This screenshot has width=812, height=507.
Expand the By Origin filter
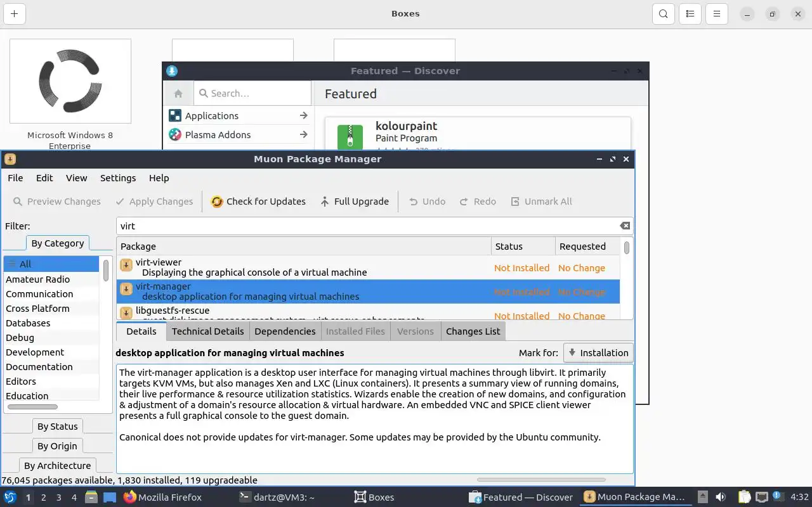57,446
